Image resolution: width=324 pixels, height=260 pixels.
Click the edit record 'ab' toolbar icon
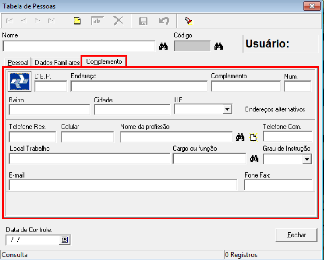coord(96,21)
